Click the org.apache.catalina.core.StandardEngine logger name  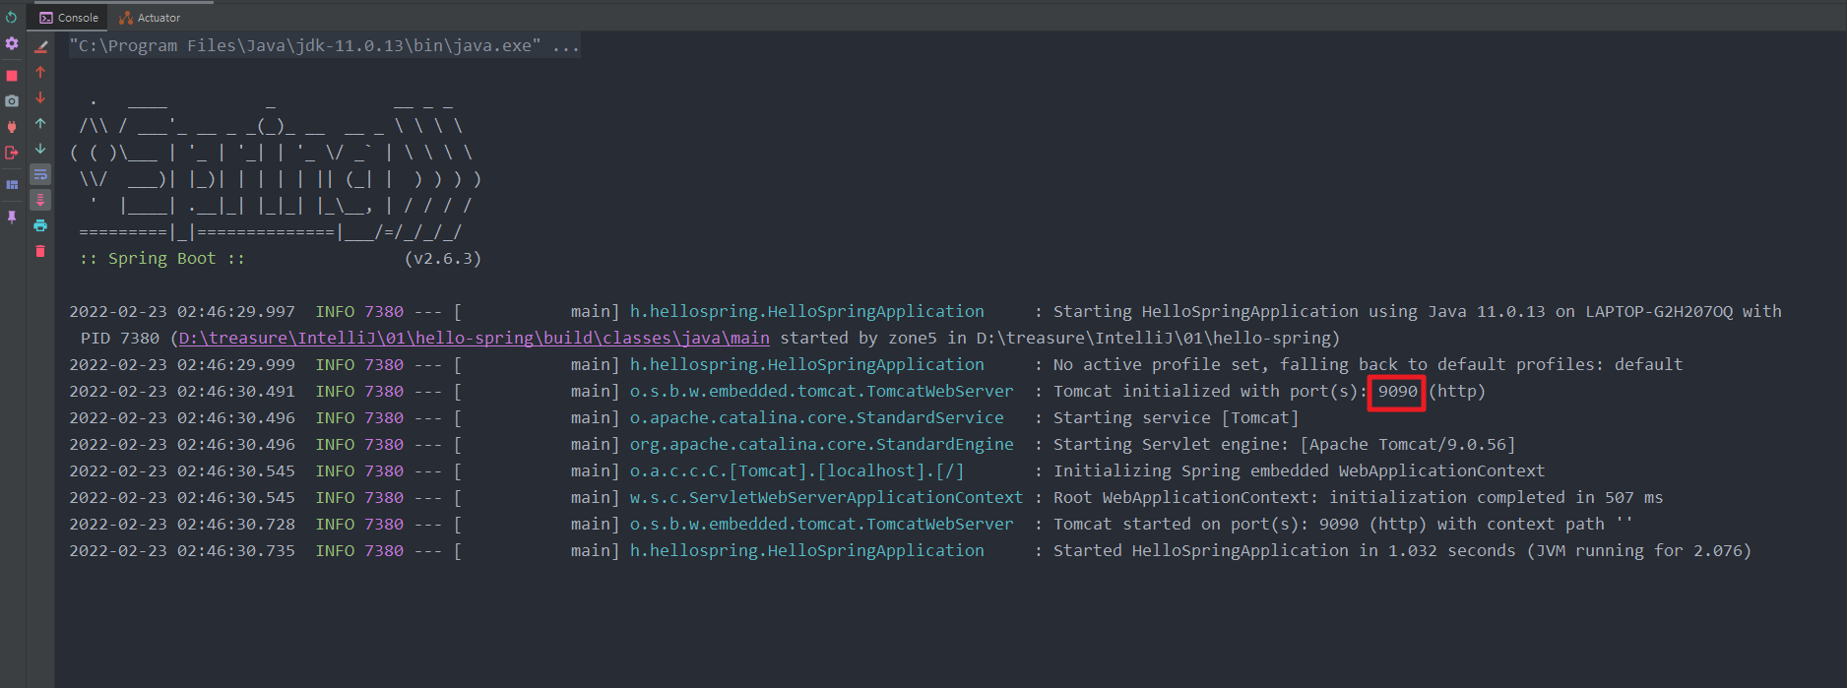tap(822, 444)
